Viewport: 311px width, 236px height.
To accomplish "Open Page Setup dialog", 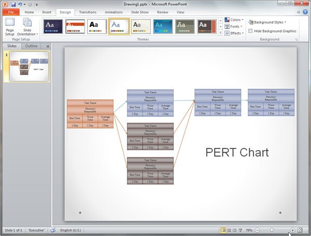I will tap(10, 27).
